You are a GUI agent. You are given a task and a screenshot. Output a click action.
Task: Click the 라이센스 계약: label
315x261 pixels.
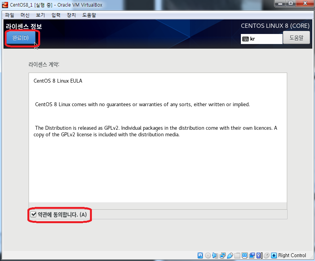(x=44, y=64)
